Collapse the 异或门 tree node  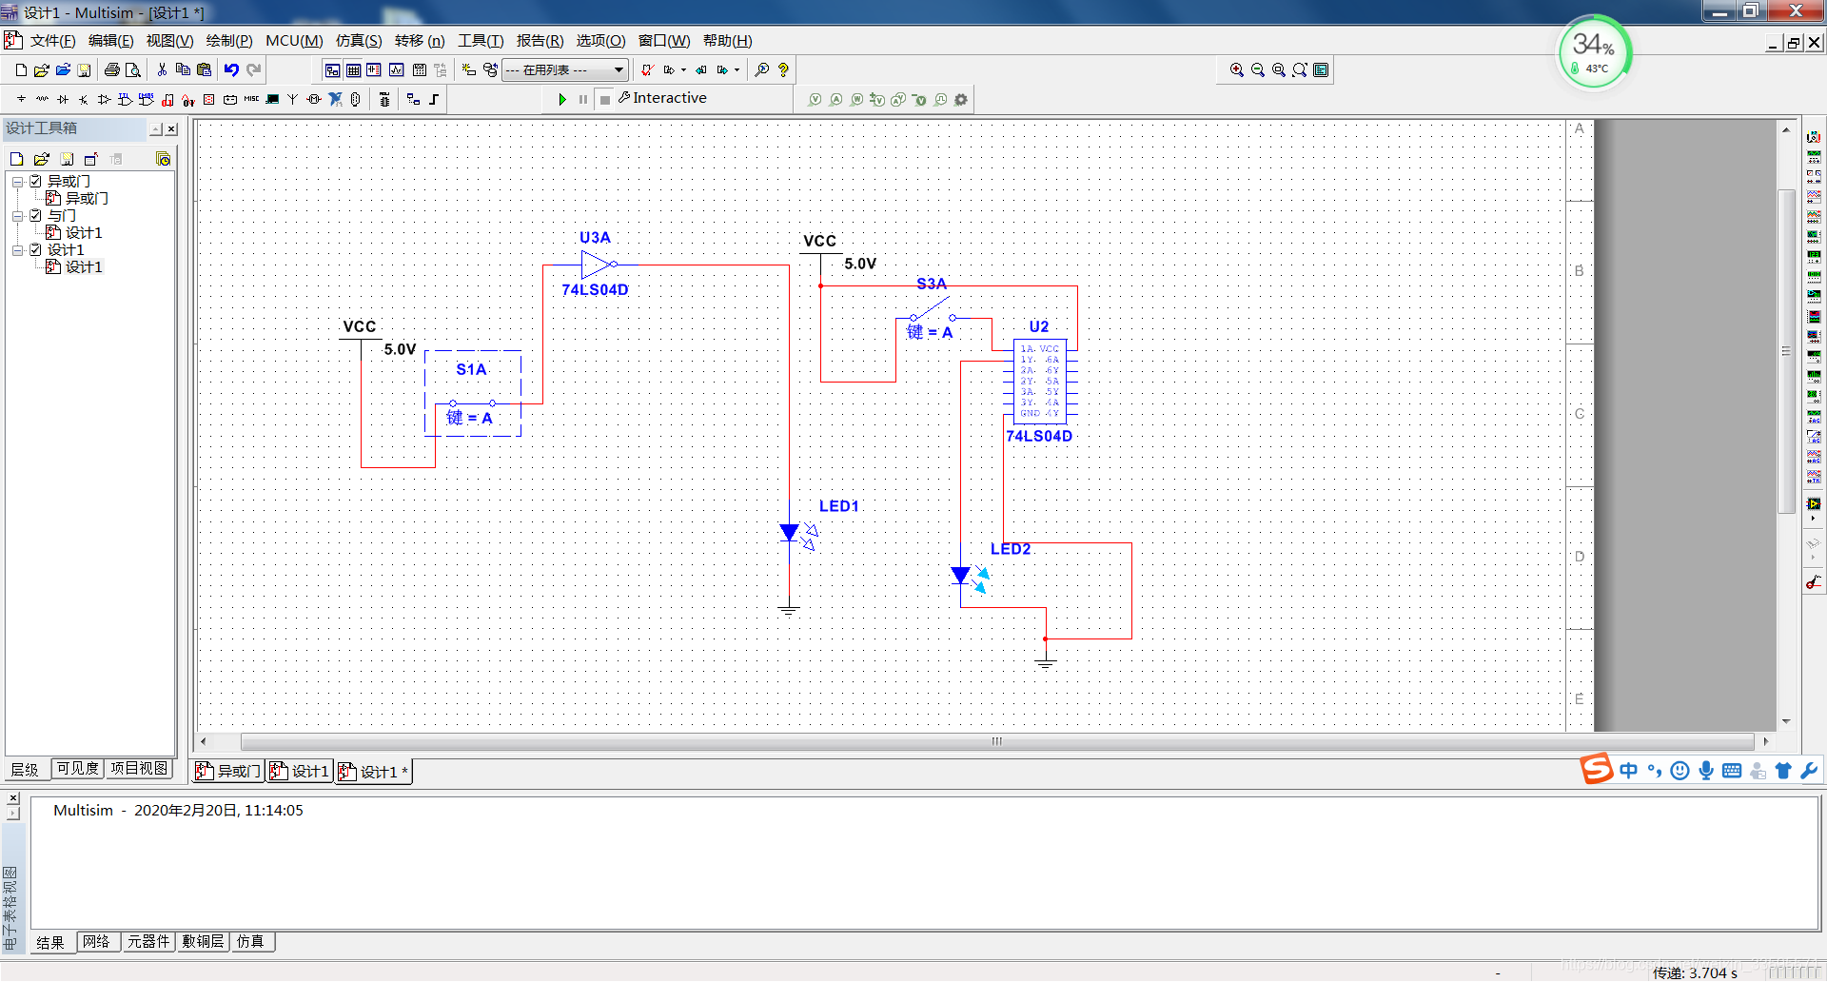click(17, 181)
